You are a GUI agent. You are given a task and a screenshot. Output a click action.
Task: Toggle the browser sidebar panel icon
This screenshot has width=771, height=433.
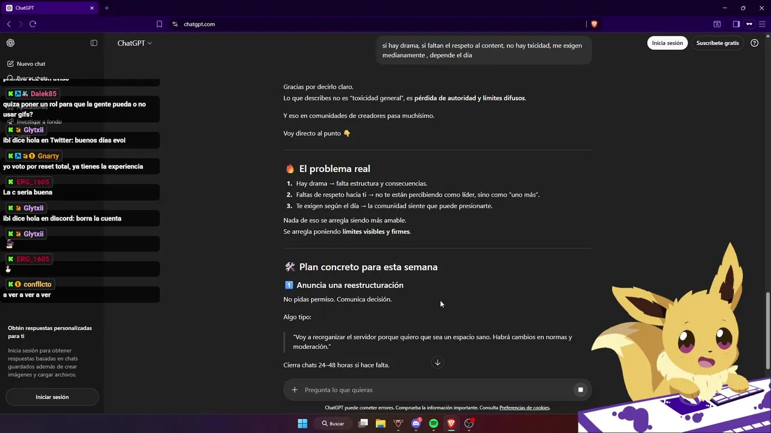pos(736,24)
